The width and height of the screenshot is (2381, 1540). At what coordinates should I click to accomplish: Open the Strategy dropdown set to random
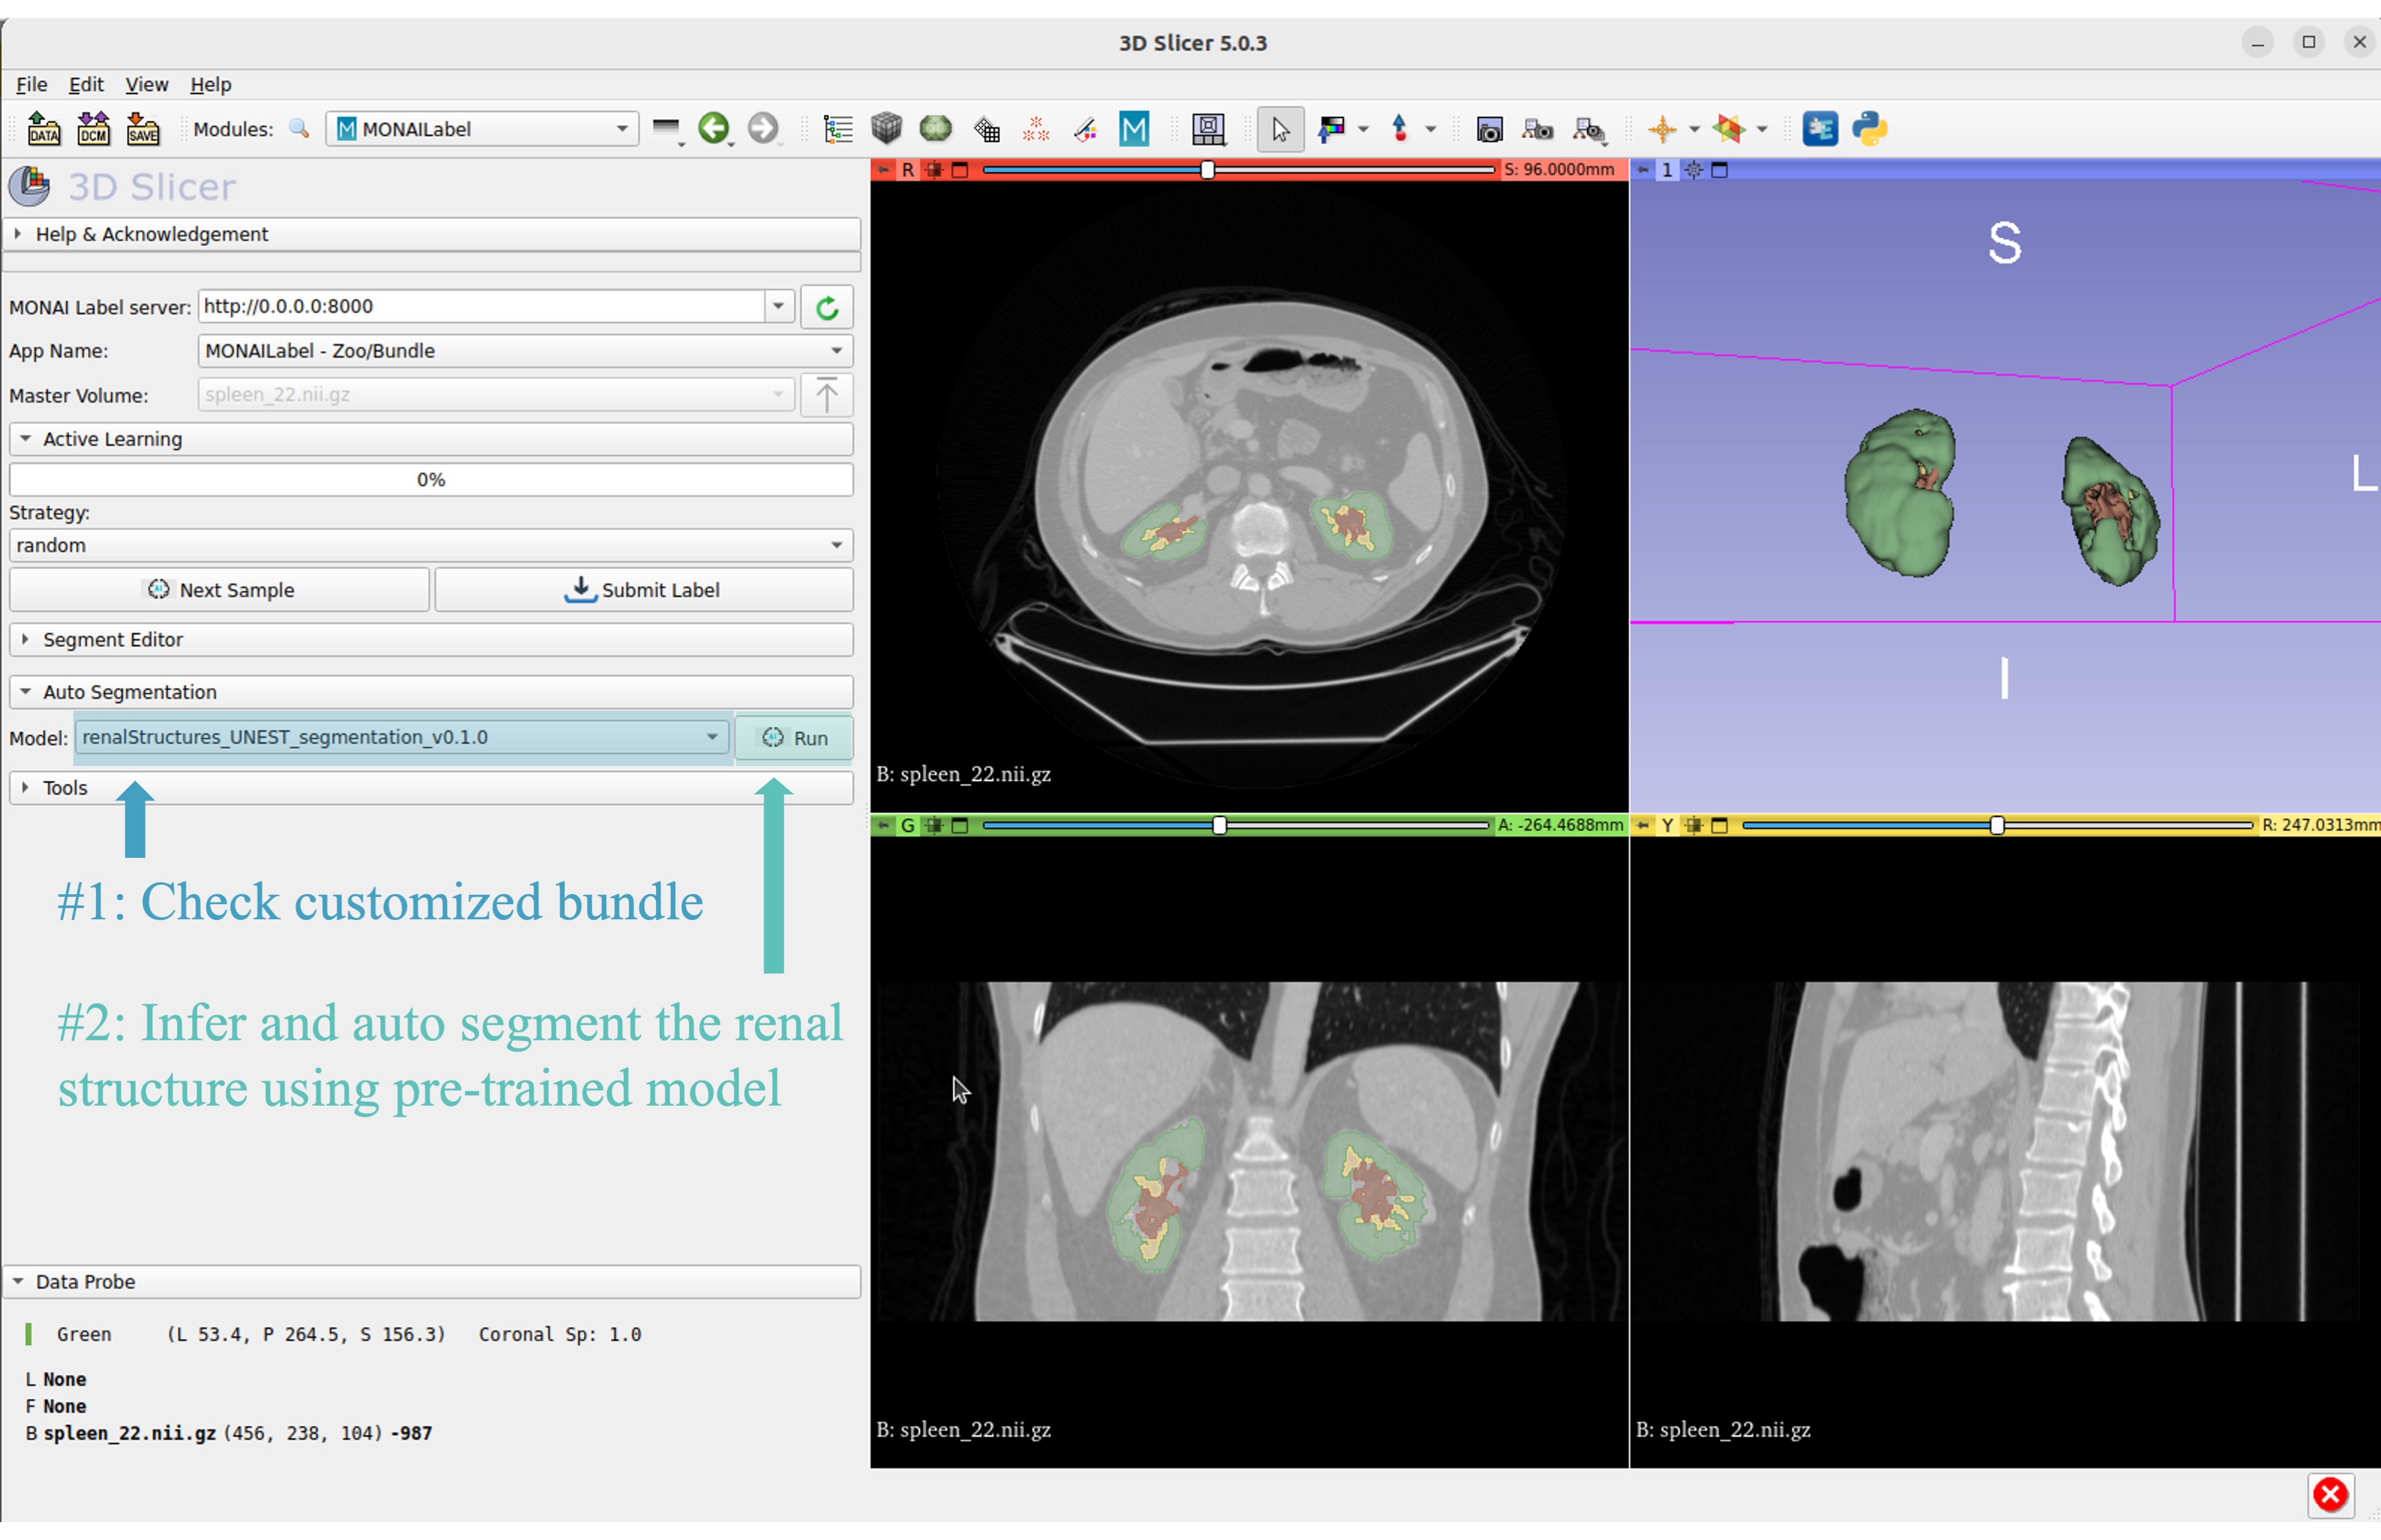tap(431, 545)
